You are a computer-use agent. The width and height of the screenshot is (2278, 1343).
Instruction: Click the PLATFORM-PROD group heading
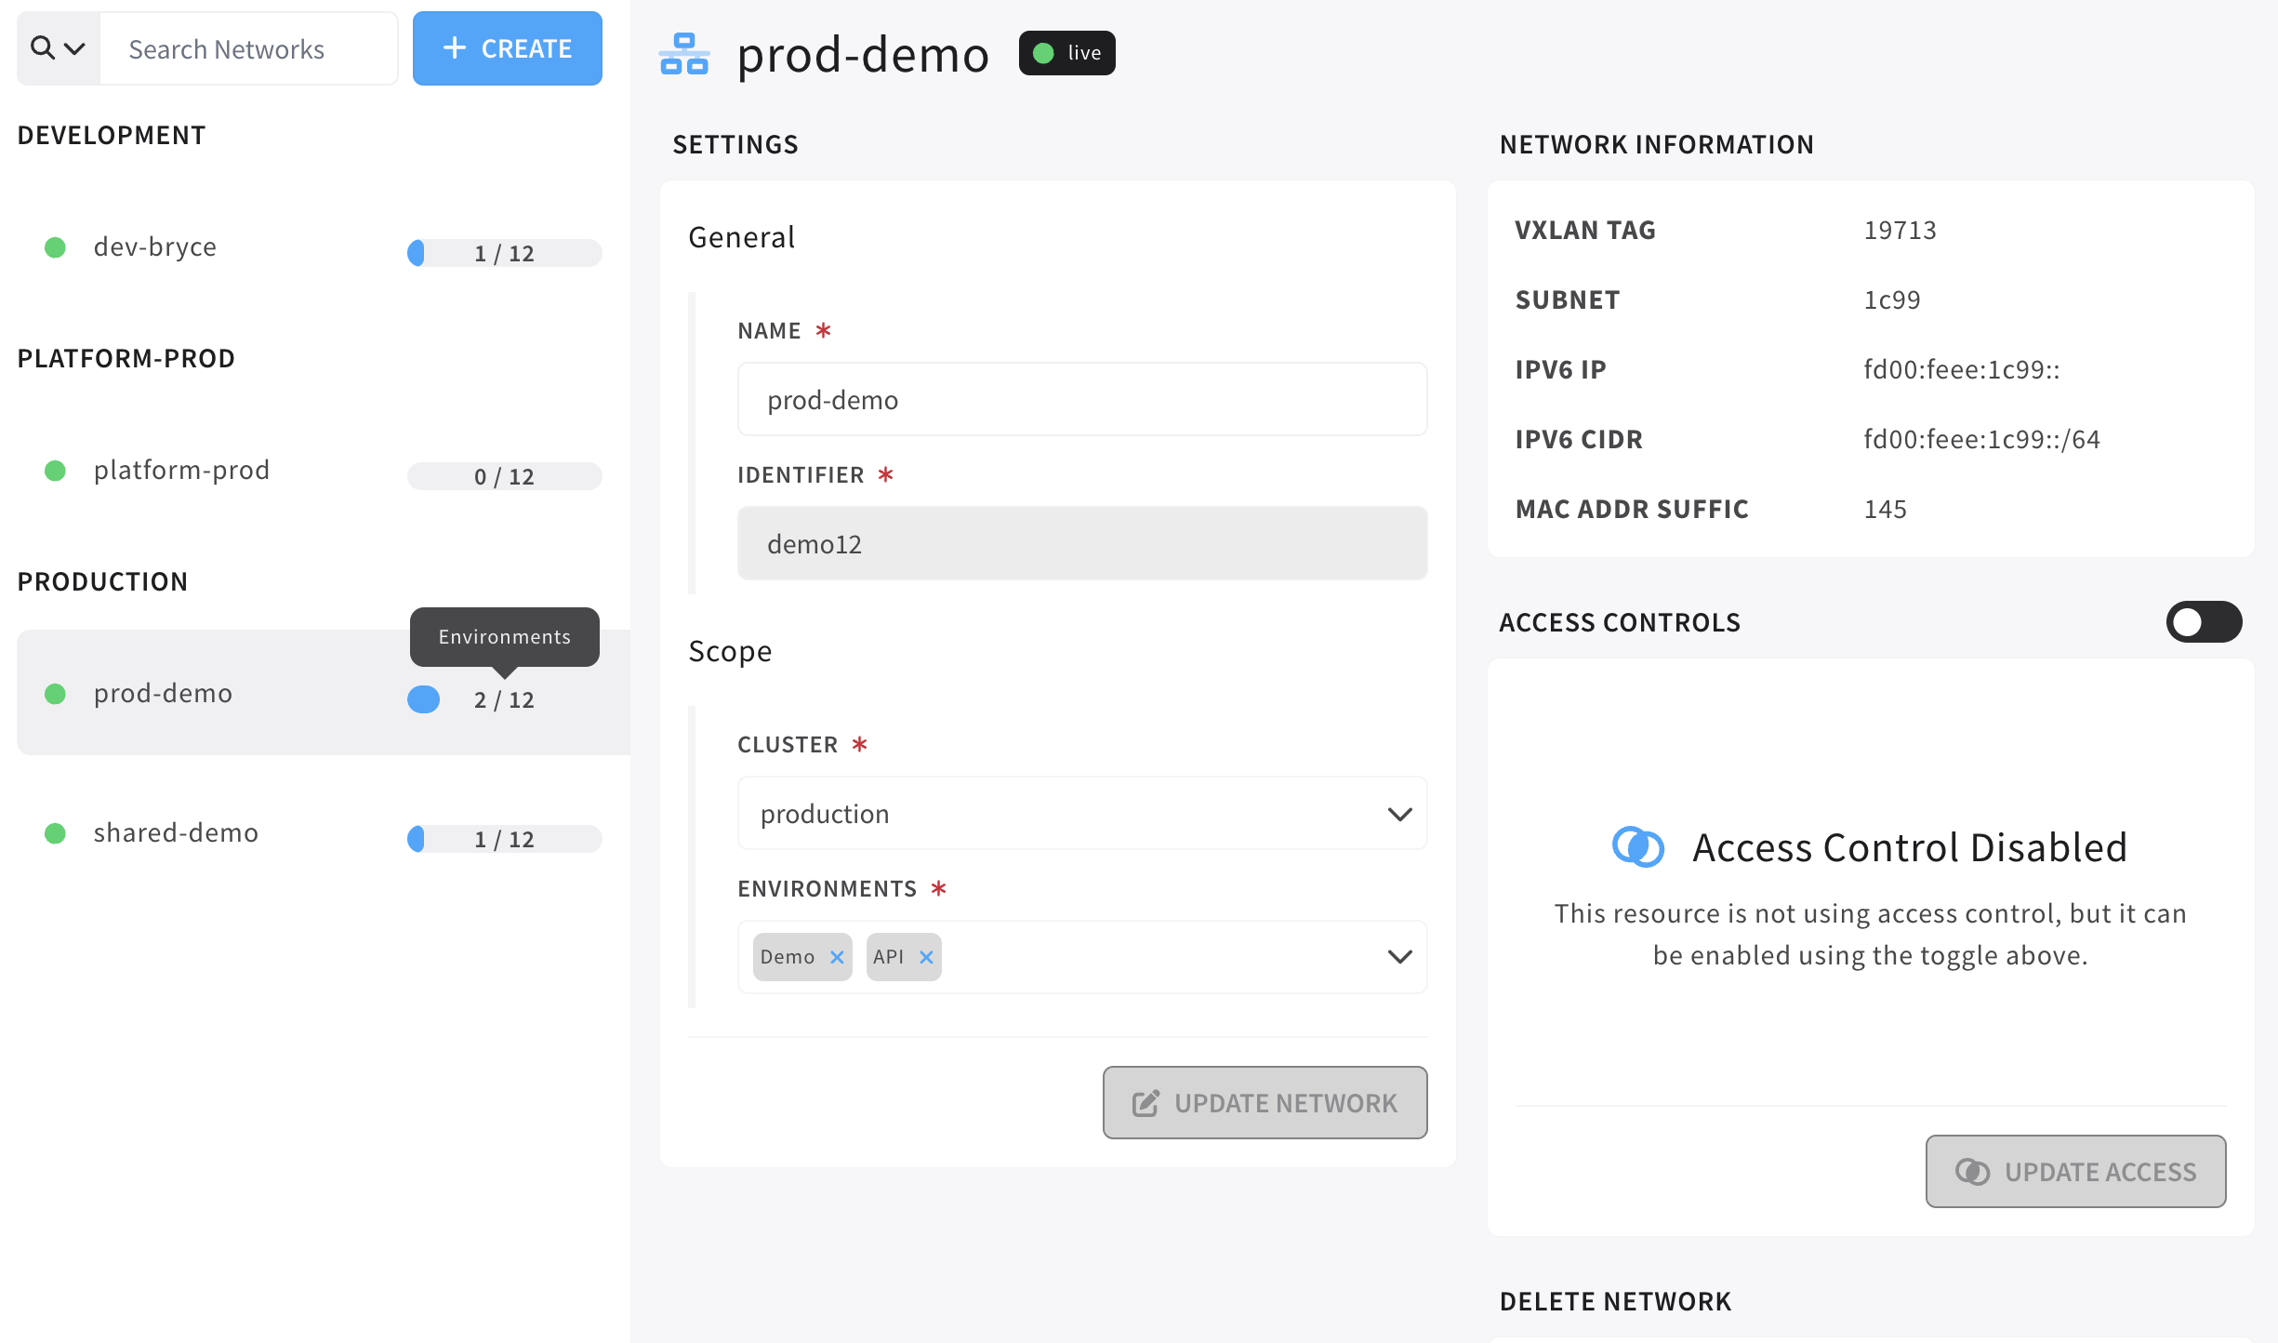[x=126, y=358]
